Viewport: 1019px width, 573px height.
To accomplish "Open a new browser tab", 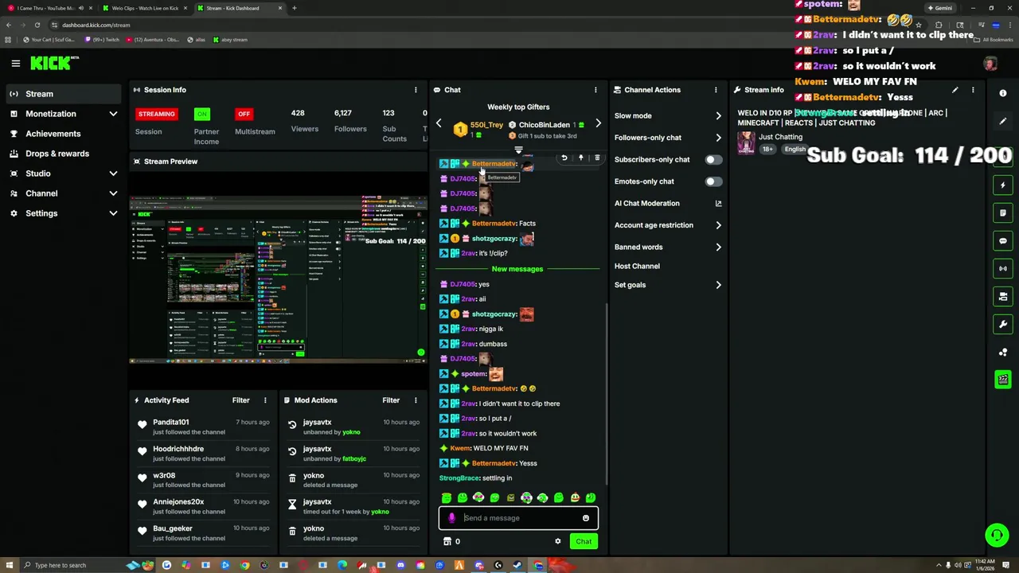I will click(x=294, y=8).
